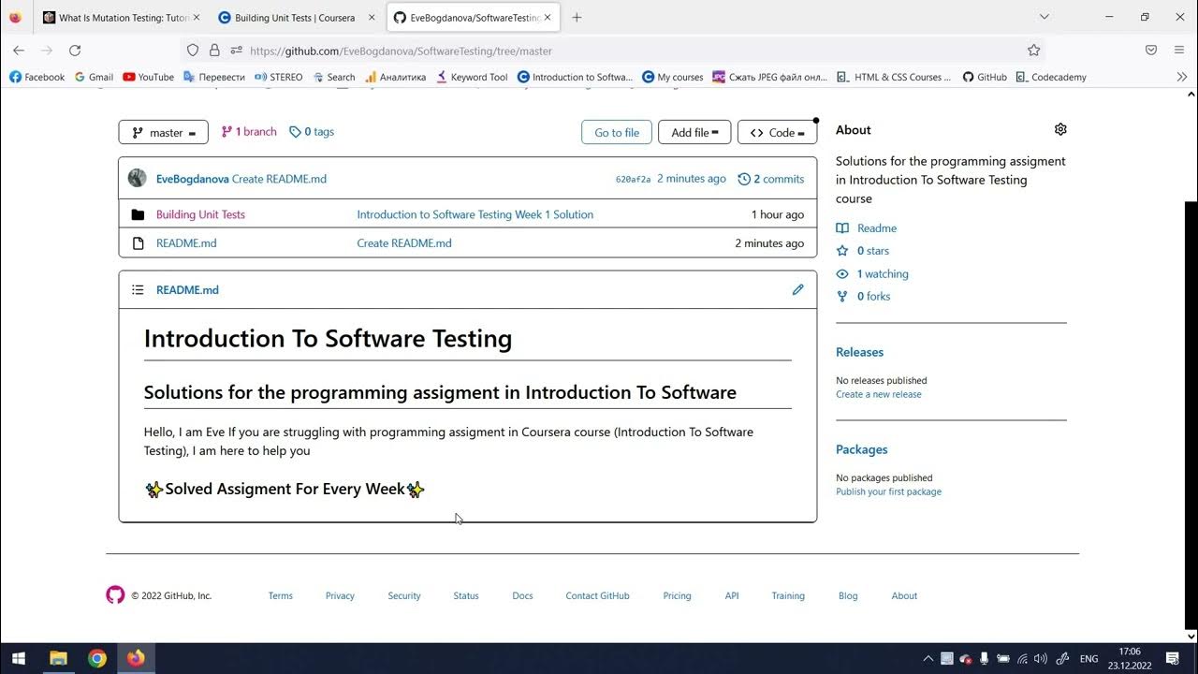Open the Add file dropdown
Image resolution: width=1198 pixels, height=674 pixels.
click(694, 132)
